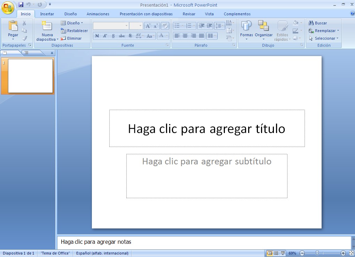Viewport: 355px width, 257px height.
Task: Toggle text shadow formatting
Action: (130, 36)
